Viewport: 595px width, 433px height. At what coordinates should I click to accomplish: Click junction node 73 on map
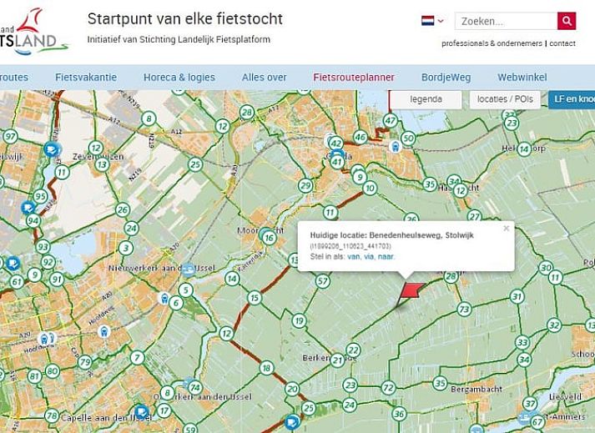click(x=464, y=310)
